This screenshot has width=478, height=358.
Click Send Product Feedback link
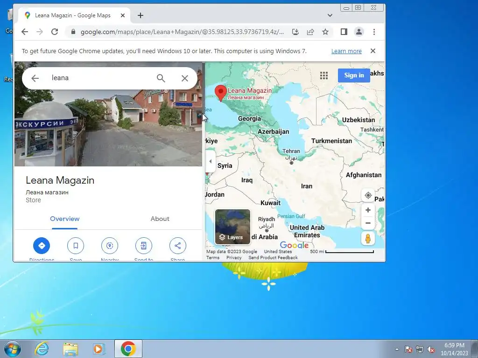click(273, 257)
